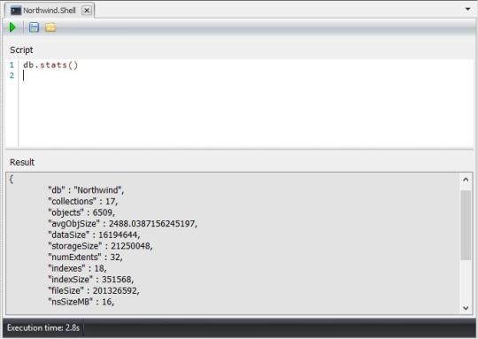Viewport: 478px width, 339px height.
Task: Place the cursor on script line 2
Action: click(x=246, y=75)
